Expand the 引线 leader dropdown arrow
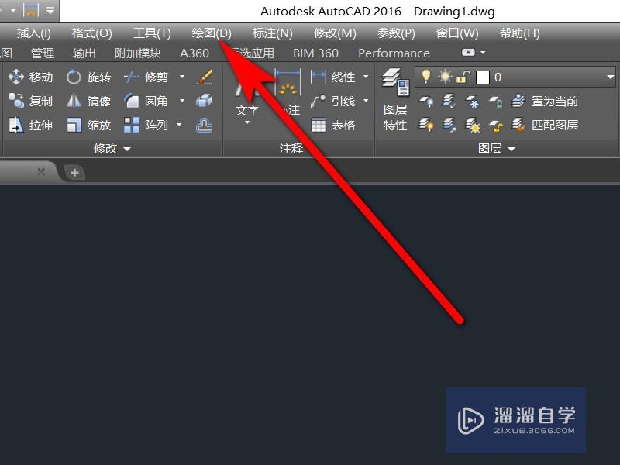This screenshot has width=620, height=465. click(x=366, y=101)
